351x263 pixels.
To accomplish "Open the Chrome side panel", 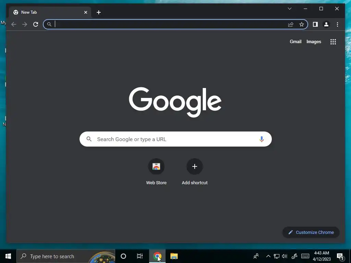I will point(315,24).
